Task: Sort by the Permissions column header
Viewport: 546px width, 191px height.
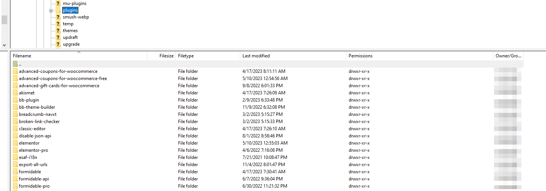Action: pos(420,56)
